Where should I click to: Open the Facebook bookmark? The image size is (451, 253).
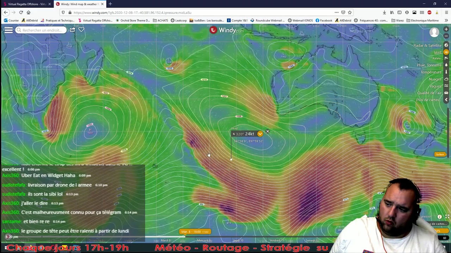[x=324, y=20]
